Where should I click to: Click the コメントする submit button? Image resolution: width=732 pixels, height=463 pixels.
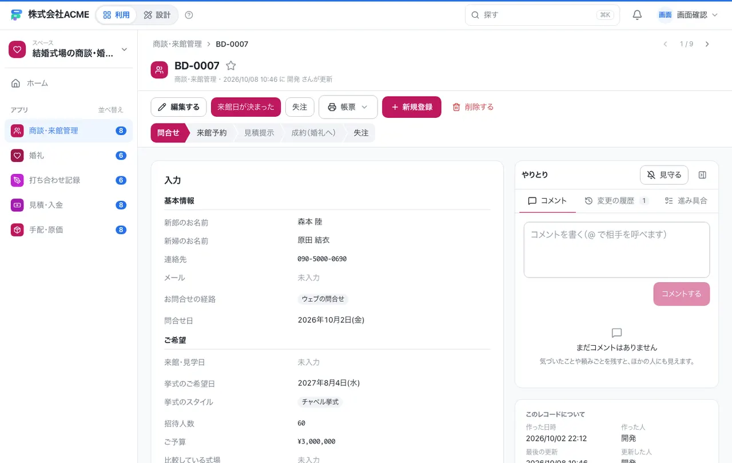(x=682, y=294)
